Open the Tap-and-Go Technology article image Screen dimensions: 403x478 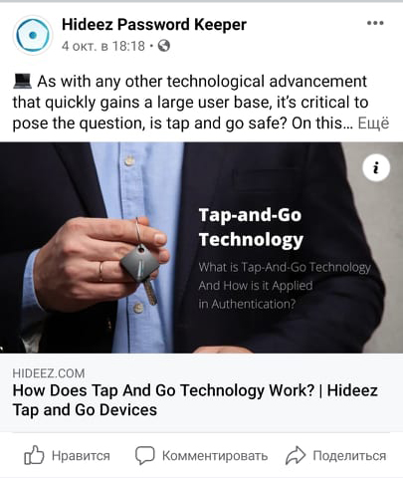[x=201, y=248]
